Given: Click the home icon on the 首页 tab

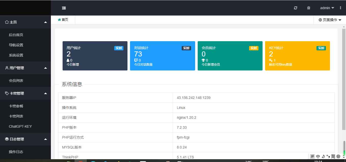Looking at the screenshot, I should point(59,19).
